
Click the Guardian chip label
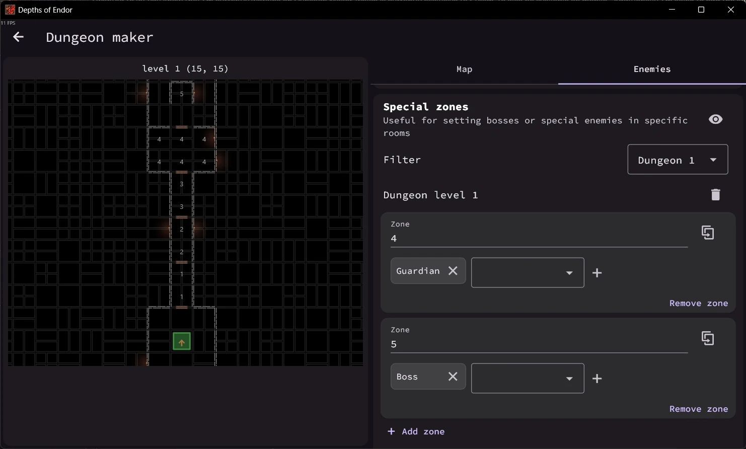418,271
